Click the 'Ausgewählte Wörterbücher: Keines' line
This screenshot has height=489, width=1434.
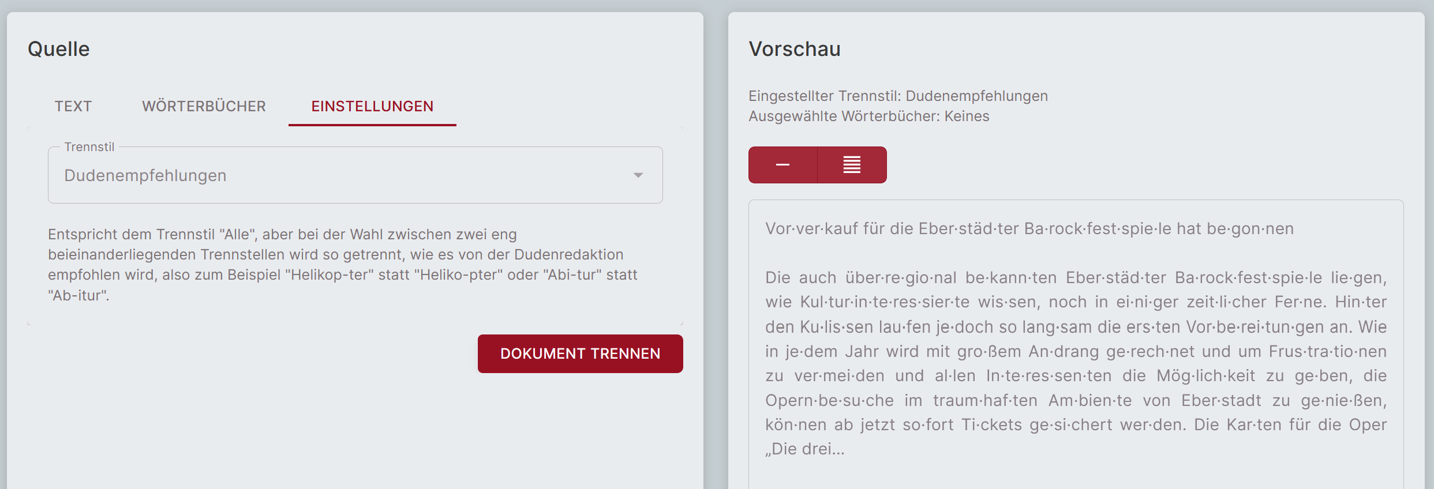click(869, 116)
